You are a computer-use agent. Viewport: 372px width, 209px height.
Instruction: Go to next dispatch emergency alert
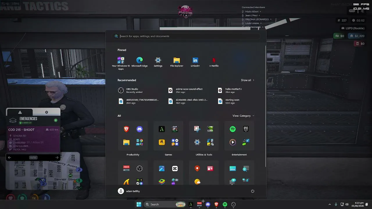(x=57, y=158)
